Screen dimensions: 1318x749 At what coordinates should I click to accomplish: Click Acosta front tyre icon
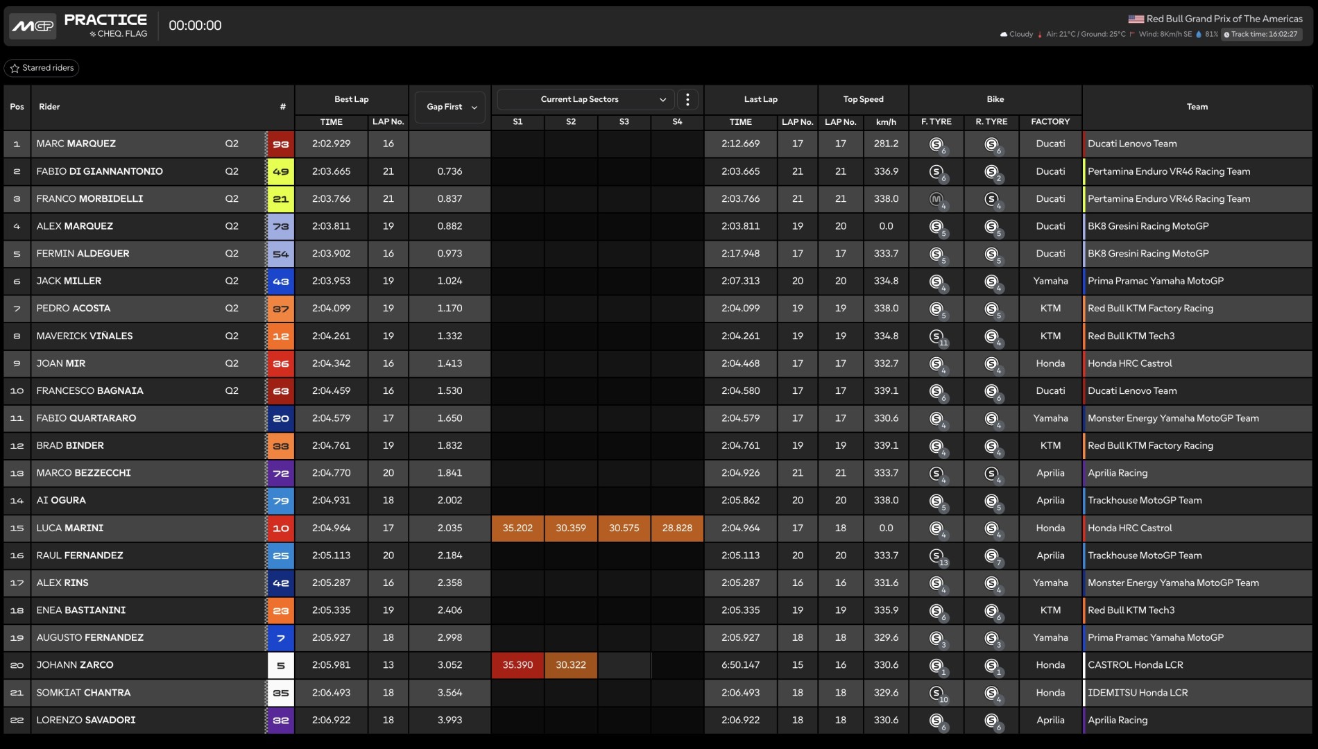[937, 309]
